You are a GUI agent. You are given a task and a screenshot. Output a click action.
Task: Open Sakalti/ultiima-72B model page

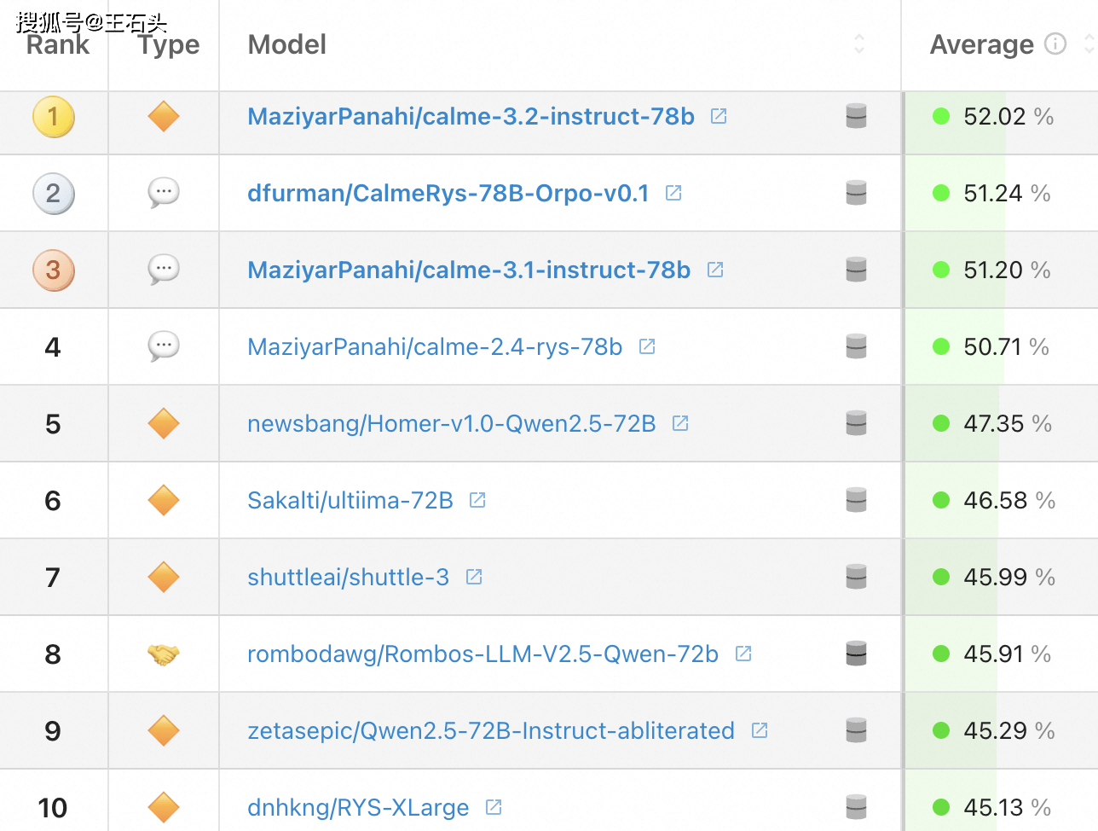click(x=350, y=500)
